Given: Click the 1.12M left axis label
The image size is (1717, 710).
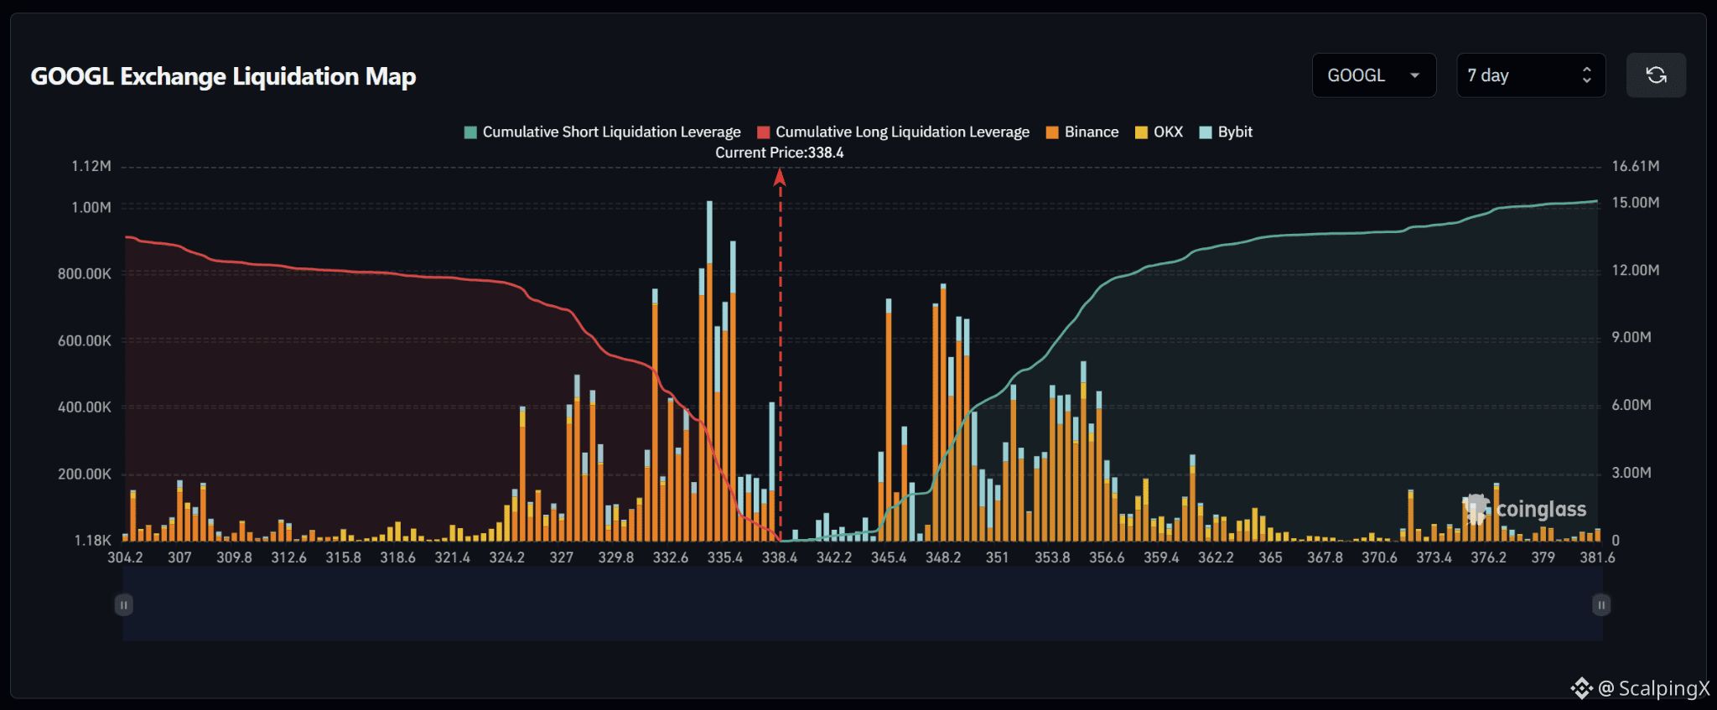Looking at the screenshot, I should pyautogui.click(x=91, y=166).
